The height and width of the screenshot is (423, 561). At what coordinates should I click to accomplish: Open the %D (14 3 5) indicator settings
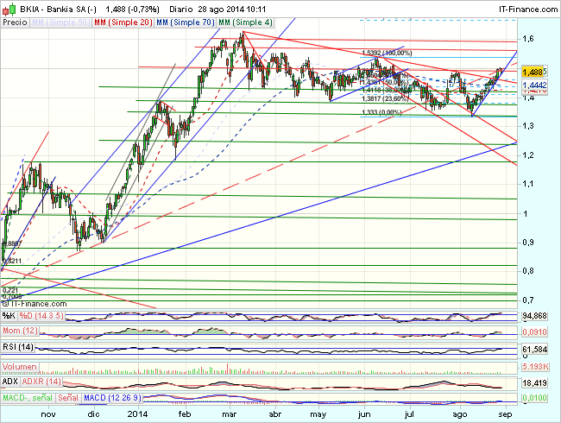(41, 316)
